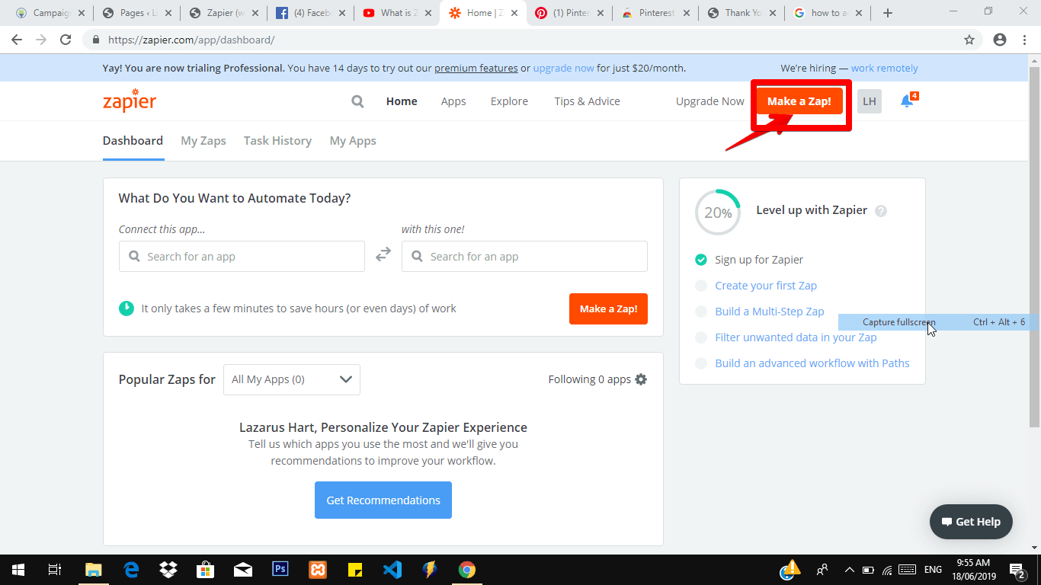The image size is (1041, 585).
Task: Go to Home in Zapier navigation
Action: pyautogui.click(x=402, y=101)
